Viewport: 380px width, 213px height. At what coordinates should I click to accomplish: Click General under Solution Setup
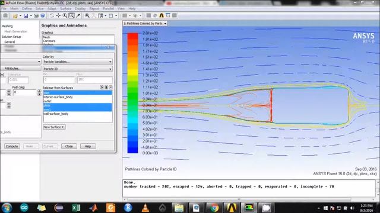[9, 42]
